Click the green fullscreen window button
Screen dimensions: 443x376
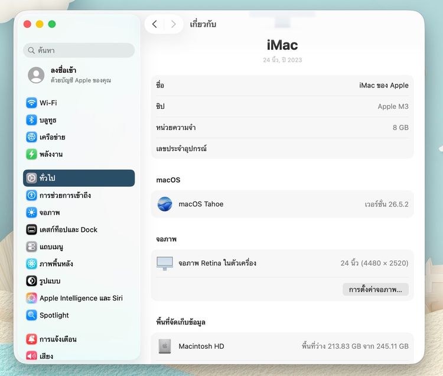(52, 24)
